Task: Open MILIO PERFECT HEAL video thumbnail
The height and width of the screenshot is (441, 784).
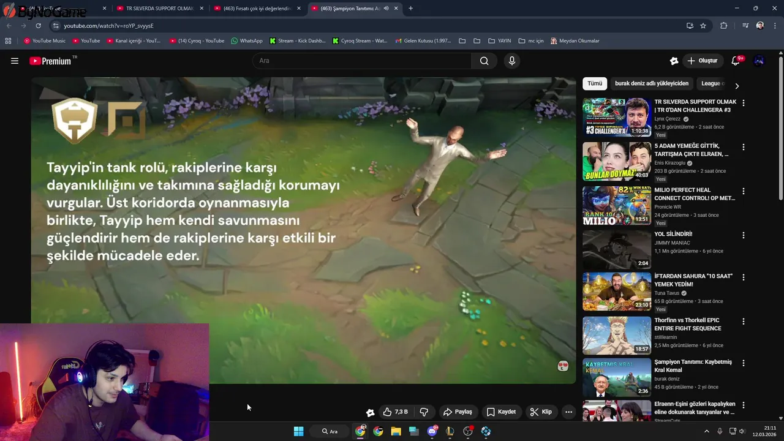Action: pos(617,206)
